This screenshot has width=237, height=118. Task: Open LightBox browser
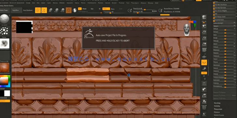click(x=16, y=10)
